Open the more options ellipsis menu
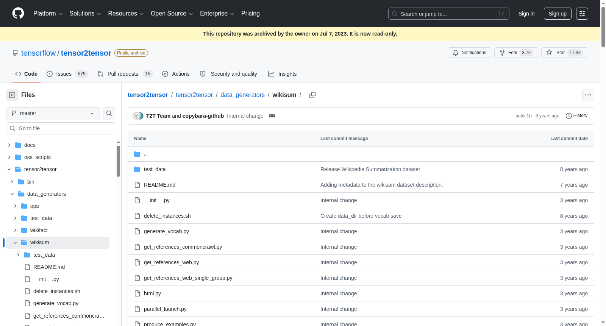Viewport: 606px width, 326px height. pos(588,95)
